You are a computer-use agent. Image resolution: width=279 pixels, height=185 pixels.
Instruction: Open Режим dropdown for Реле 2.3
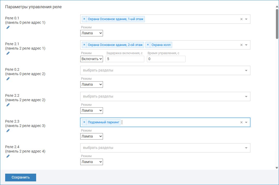coord(92,136)
